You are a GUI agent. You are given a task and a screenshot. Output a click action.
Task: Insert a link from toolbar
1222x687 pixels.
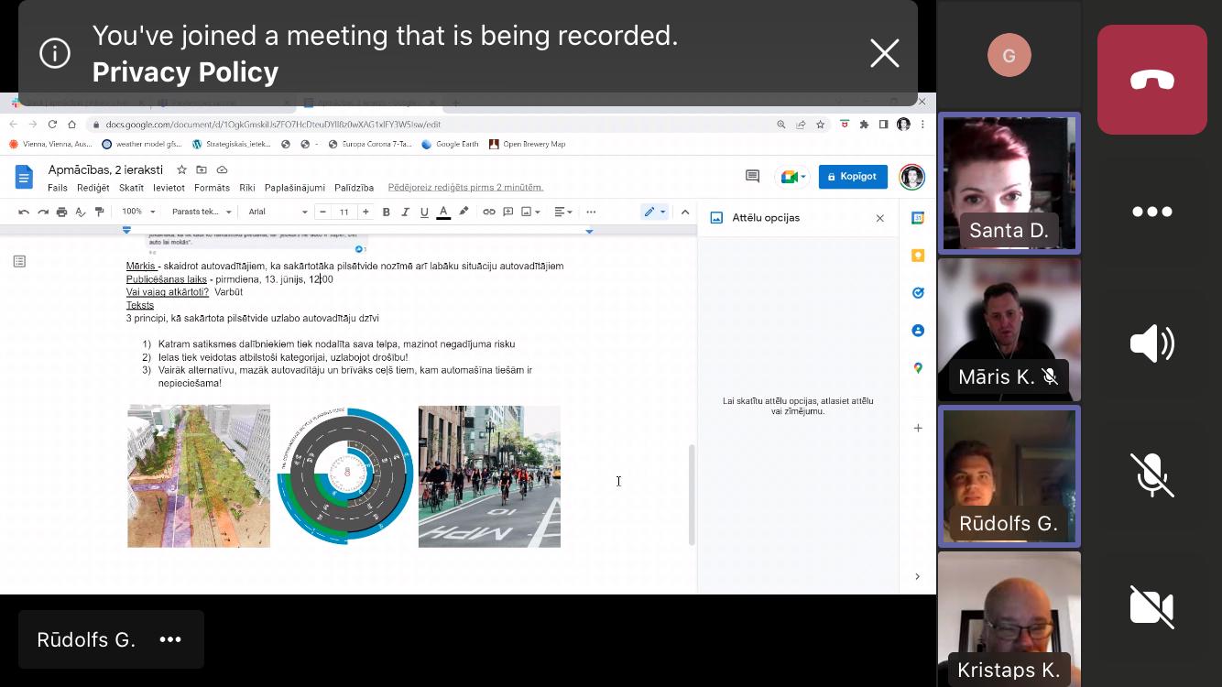pyautogui.click(x=489, y=212)
